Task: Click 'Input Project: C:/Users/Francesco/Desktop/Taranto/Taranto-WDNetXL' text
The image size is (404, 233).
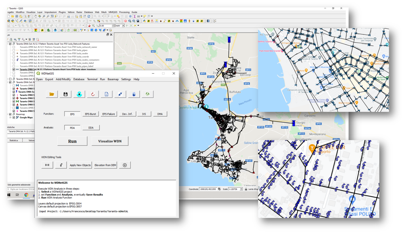Action: pos(84,211)
